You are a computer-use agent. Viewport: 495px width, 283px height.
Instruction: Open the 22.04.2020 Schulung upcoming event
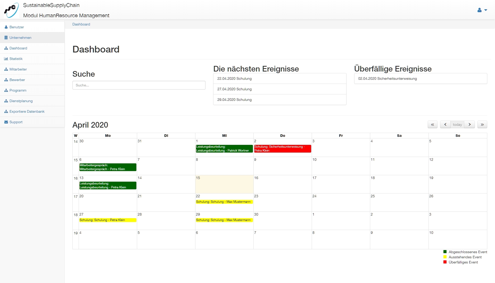pyautogui.click(x=234, y=78)
